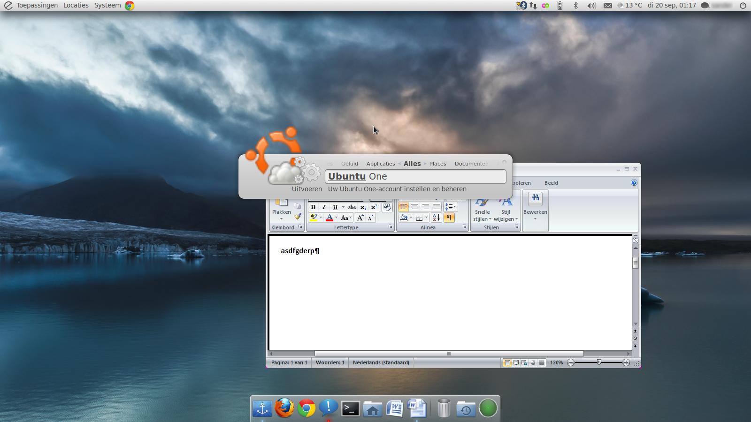Apply superscript formatting
The width and height of the screenshot is (751, 422).
click(374, 207)
